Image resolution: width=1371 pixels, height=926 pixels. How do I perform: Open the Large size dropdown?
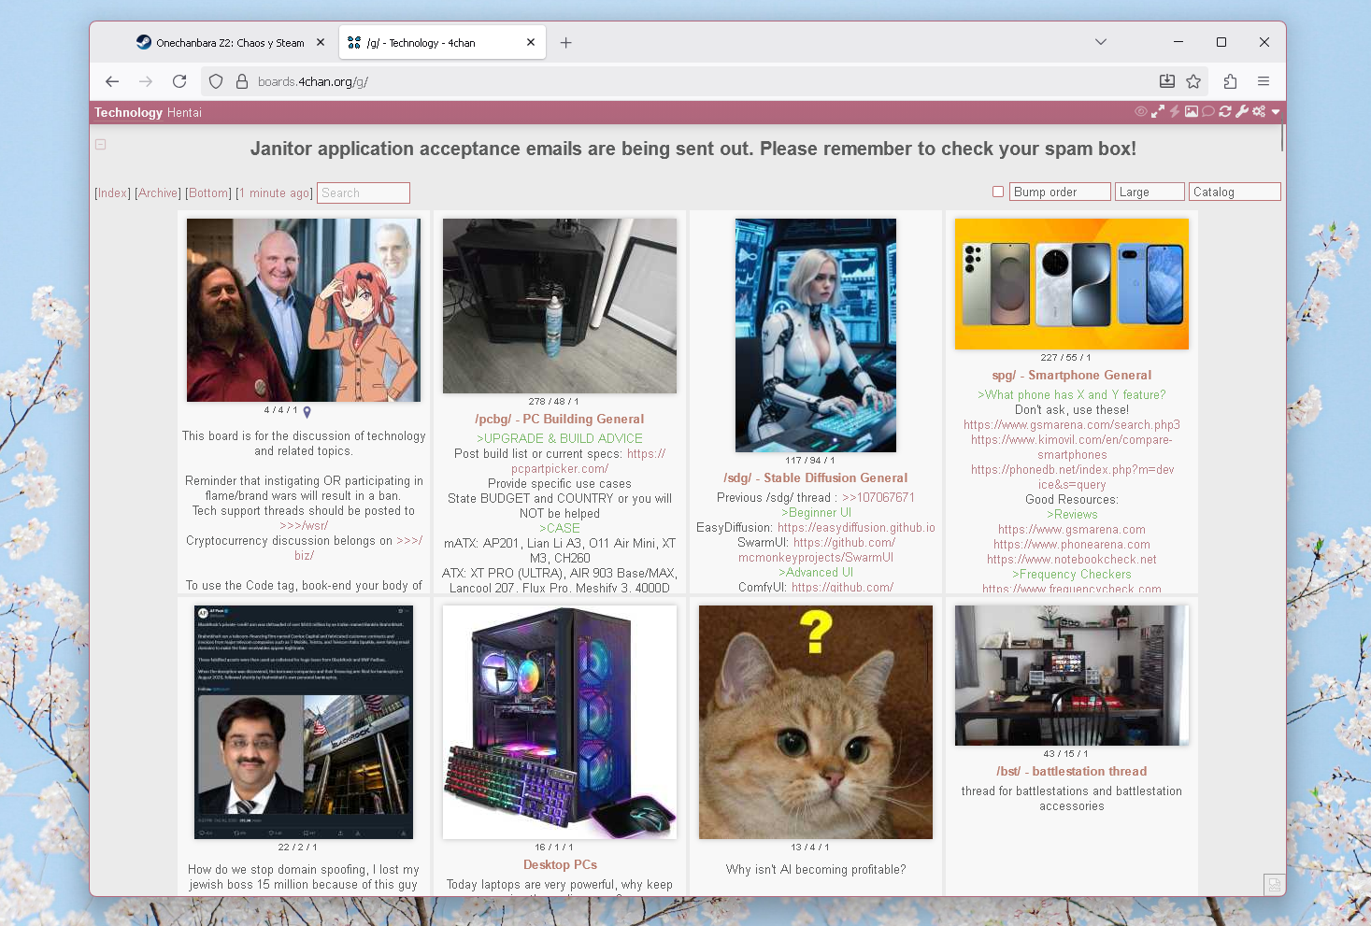pyautogui.click(x=1150, y=192)
